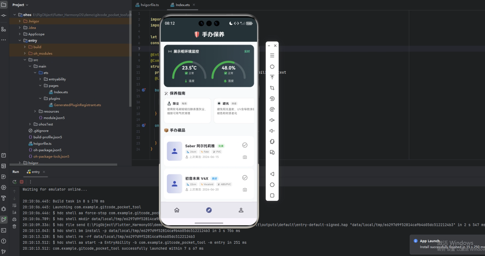Open the emulator menu hamburger icon
Viewport: 485px width, 256px height.
pos(272,56)
